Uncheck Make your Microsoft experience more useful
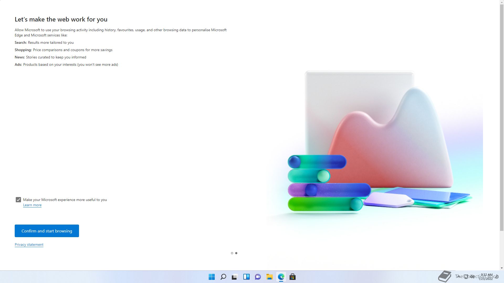Viewport: 504px width, 283px height. [x=18, y=200]
